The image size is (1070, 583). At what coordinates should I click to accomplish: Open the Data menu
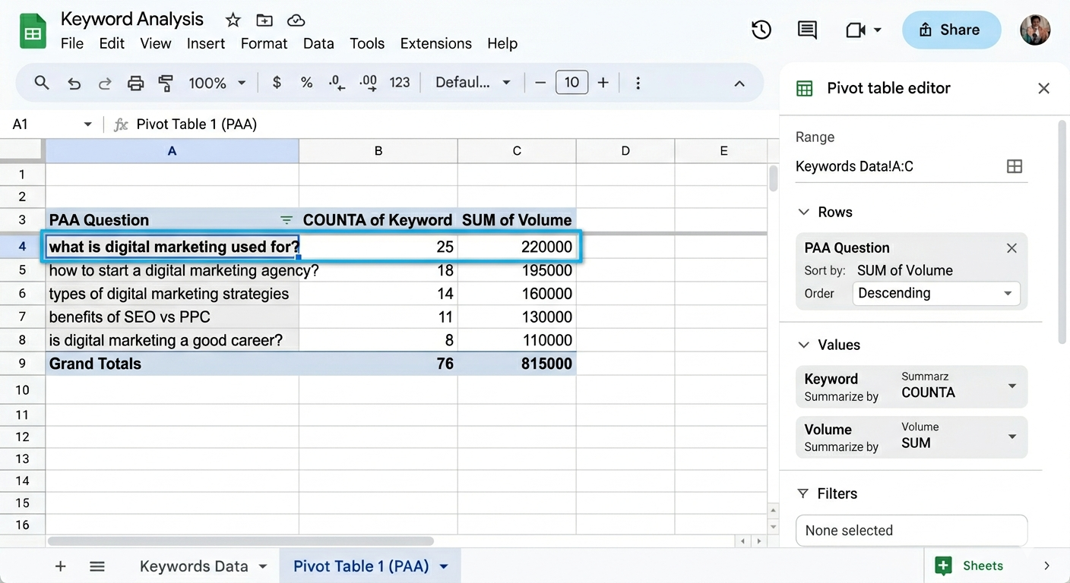coord(318,43)
